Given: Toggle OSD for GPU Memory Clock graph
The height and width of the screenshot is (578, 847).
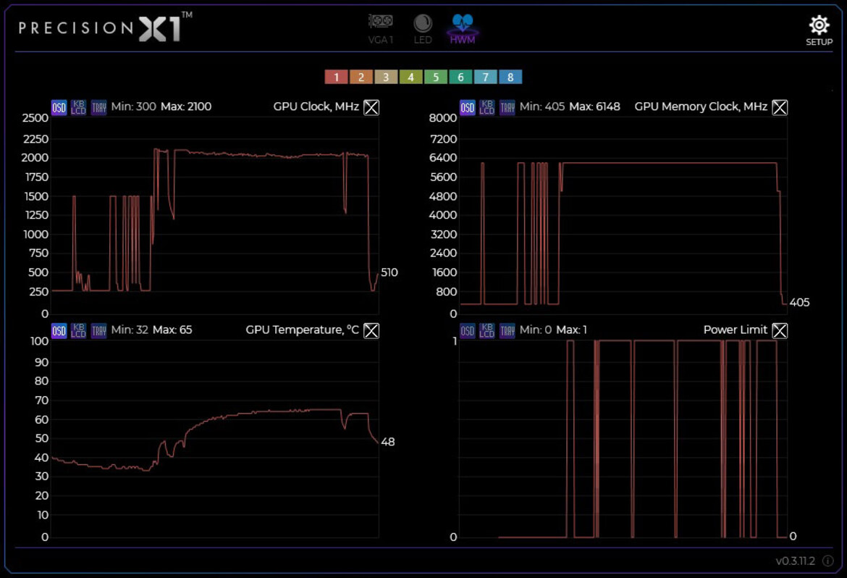Looking at the screenshot, I should pos(467,108).
